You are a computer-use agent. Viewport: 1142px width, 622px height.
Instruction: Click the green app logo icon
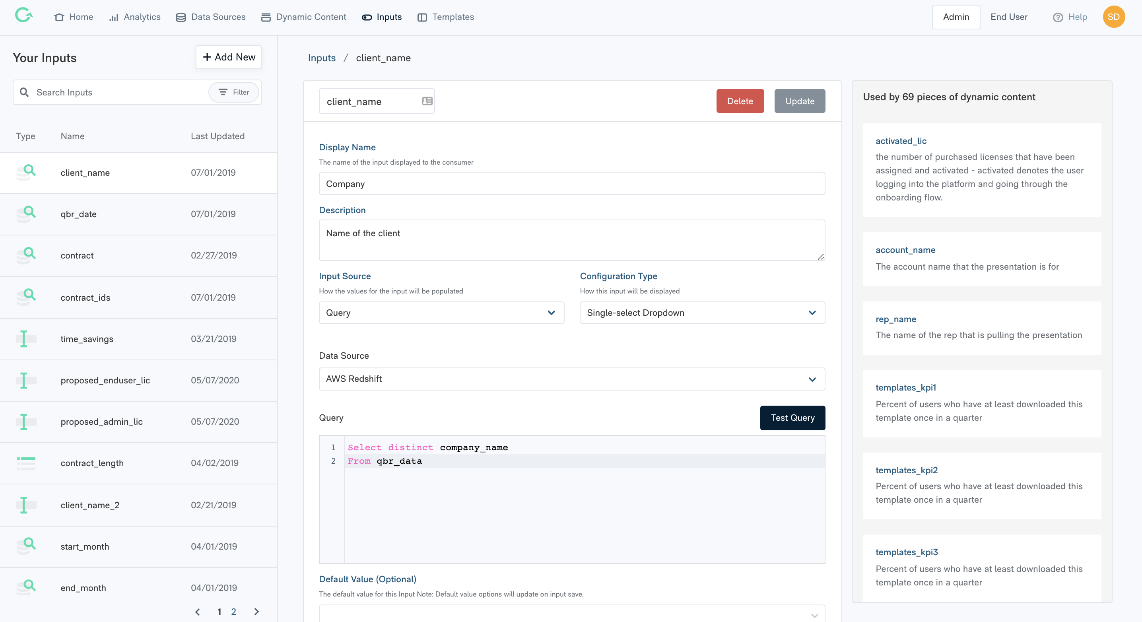click(x=24, y=16)
